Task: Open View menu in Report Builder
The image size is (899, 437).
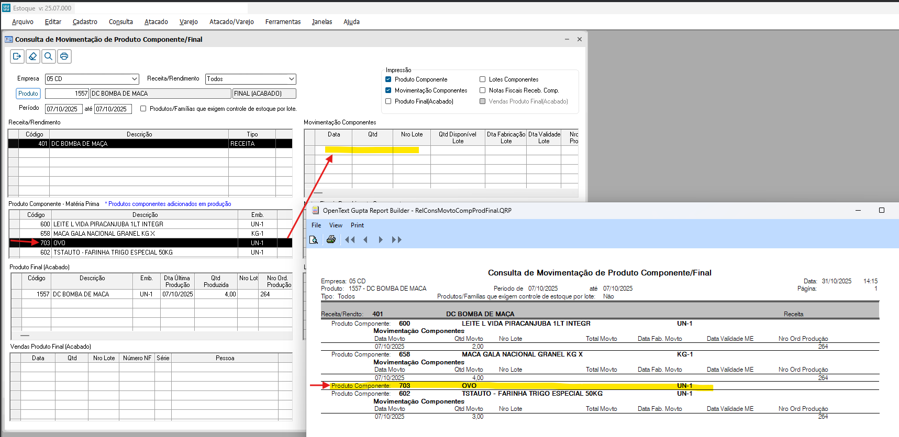Action: pos(336,225)
